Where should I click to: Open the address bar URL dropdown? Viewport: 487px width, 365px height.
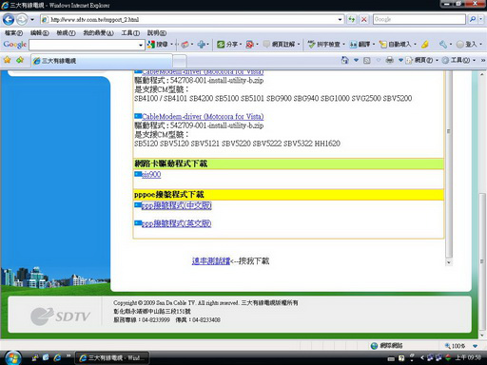(x=340, y=20)
